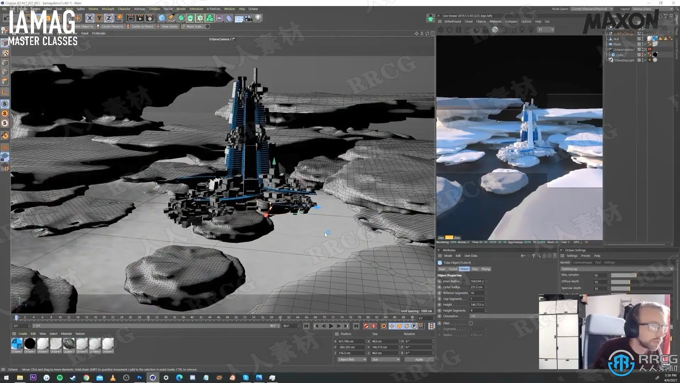Select the Camera object toolbar icon
Viewport: 680px width, 383px height.
248,18
